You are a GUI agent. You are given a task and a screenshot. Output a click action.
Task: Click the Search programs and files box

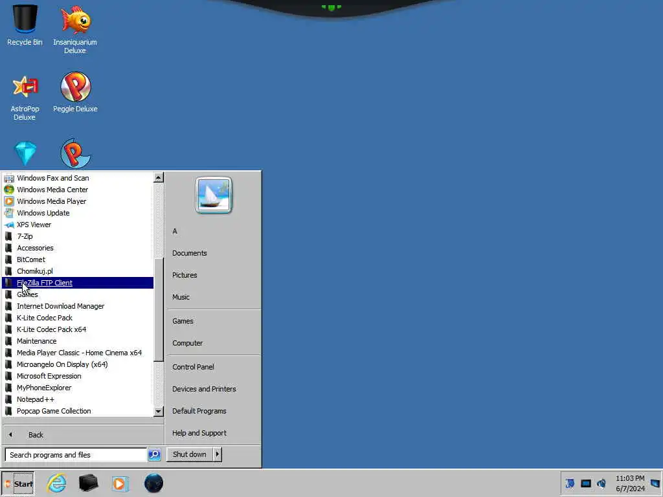click(x=76, y=455)
